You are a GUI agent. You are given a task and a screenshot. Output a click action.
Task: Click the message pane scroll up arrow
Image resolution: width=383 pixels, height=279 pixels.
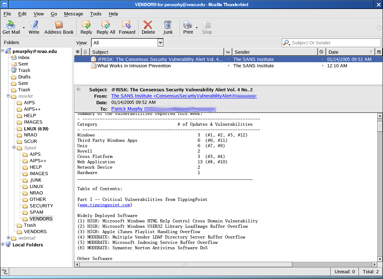pyautogui.click(x=380, y=116)
